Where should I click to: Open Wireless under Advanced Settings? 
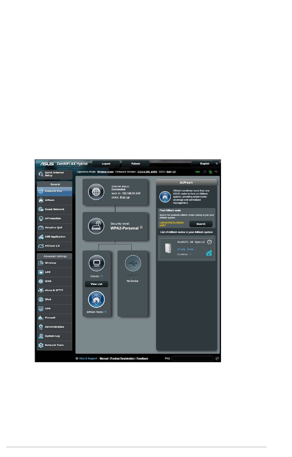coord(54,263)
